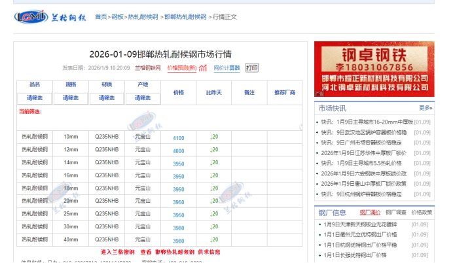Open the 品名 请筛选 filter dropdown

[35, 98]
